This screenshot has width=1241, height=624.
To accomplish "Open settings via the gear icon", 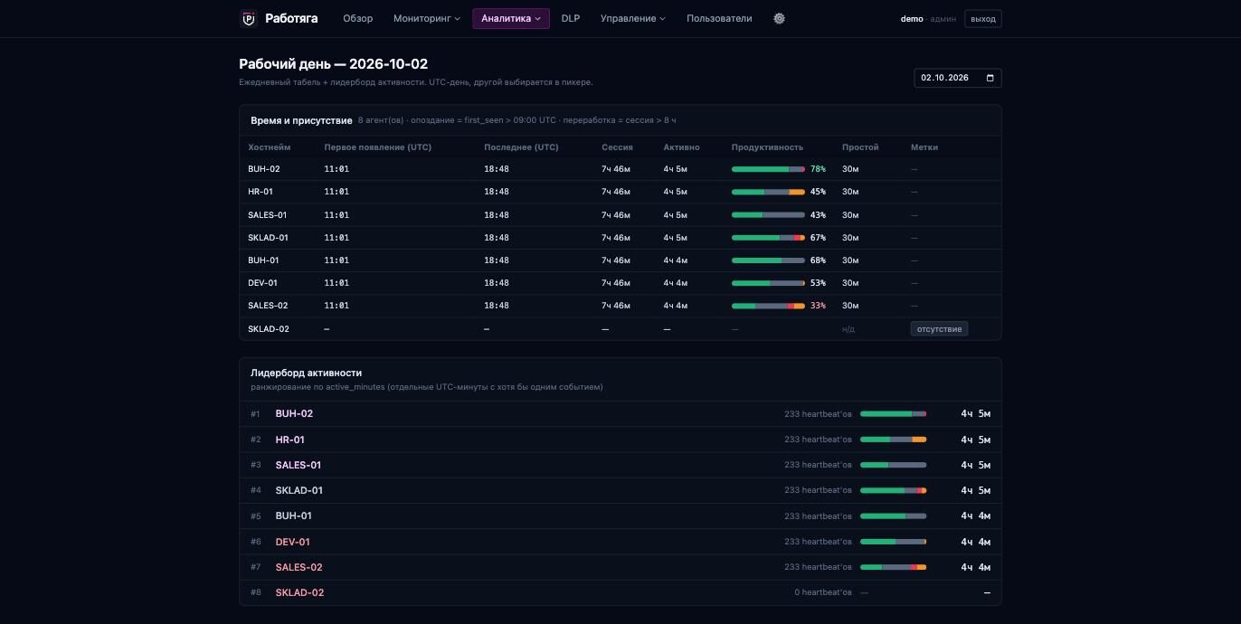I will coord(780,18).
